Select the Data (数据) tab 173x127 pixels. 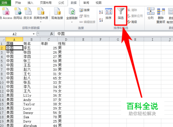point(74,3)
